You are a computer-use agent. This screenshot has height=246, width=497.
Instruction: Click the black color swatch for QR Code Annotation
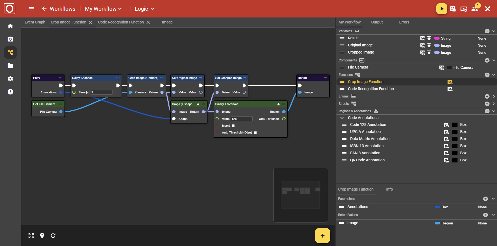tap(455, 160)
